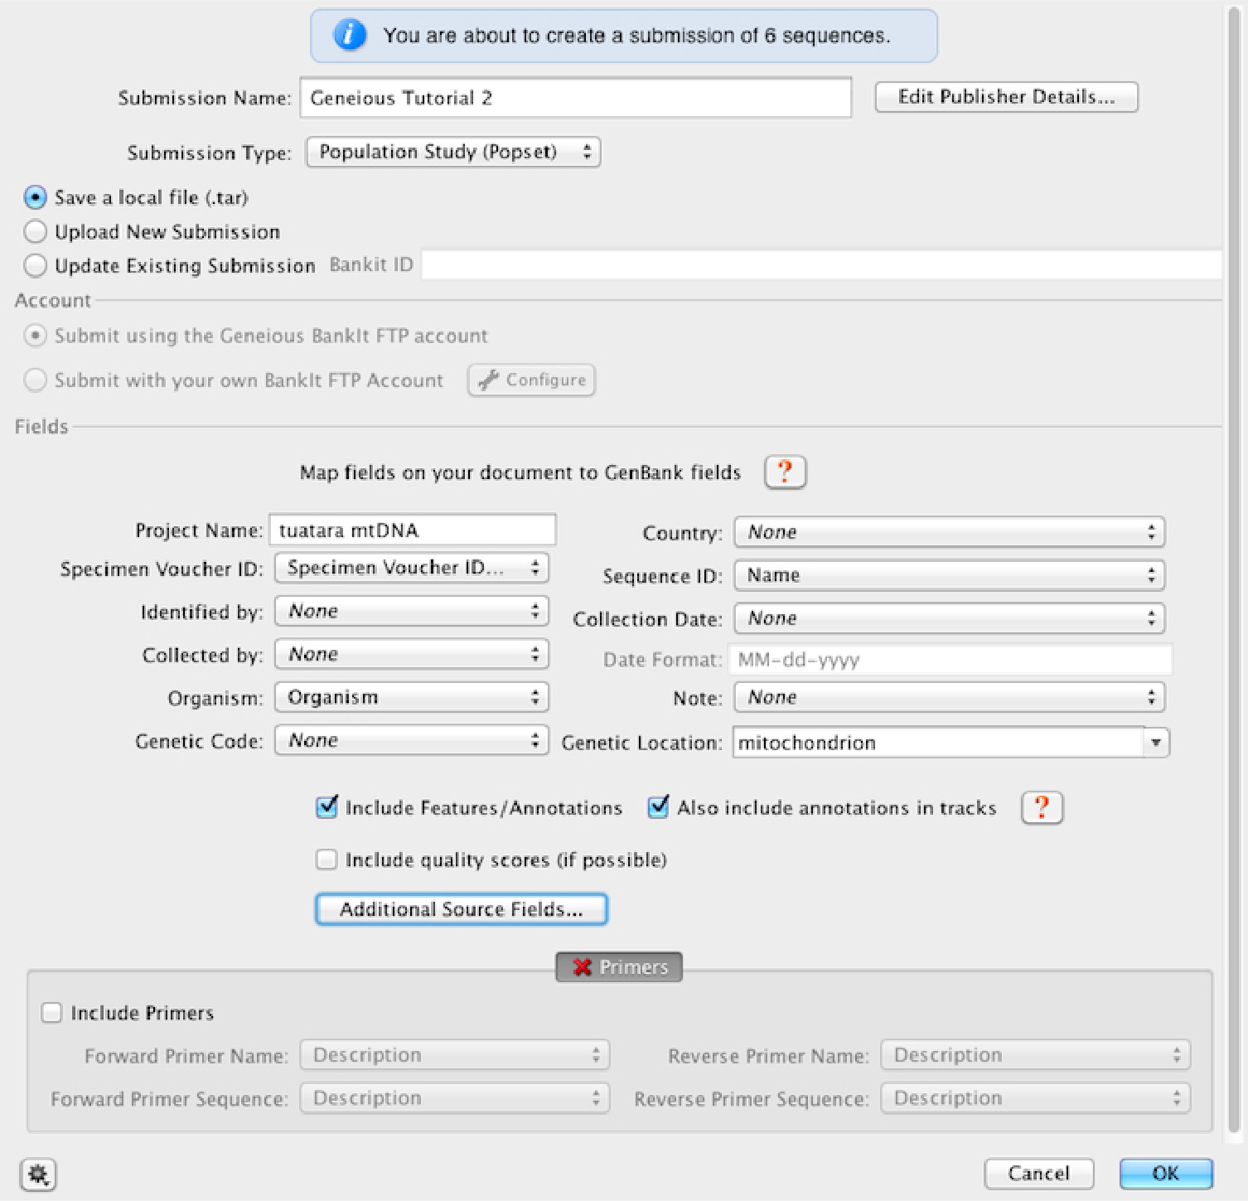Click the OK button
1248x1201 pixels.
tap(1166, 1174)
